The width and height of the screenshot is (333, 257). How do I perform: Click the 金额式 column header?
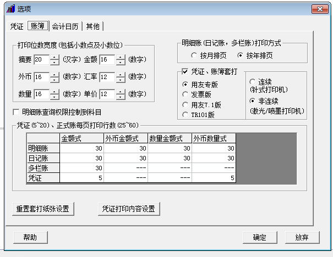(x=82, y=138)
